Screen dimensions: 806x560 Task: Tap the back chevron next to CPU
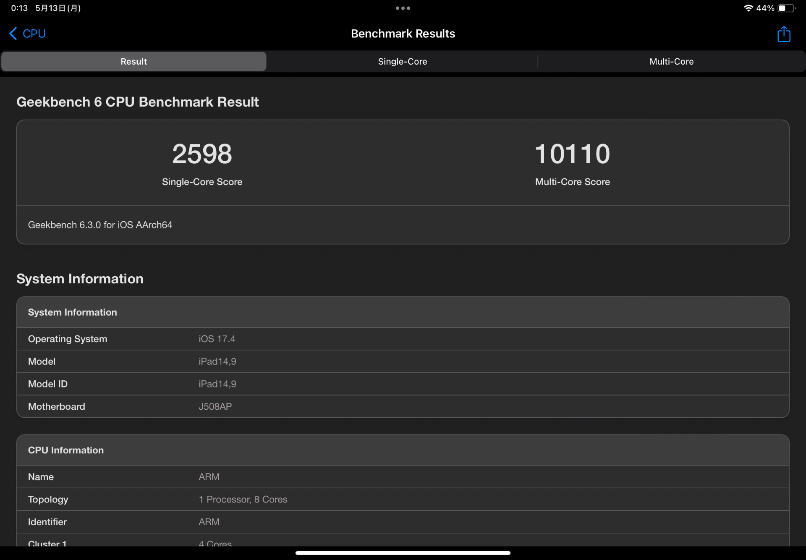point(12,34)
